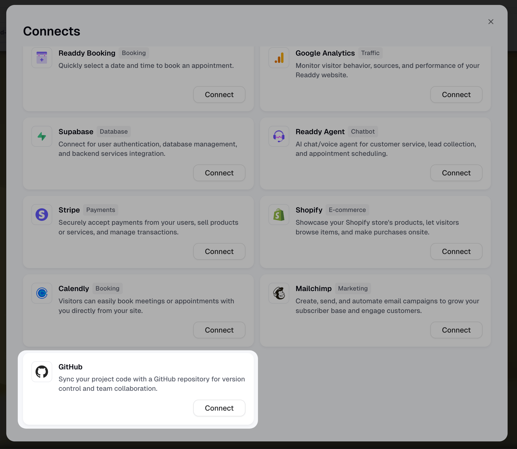
Task: Click the GitHub title
Action: coord(70,367)
